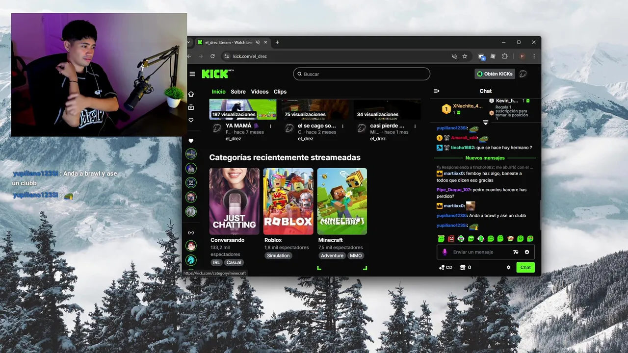The width and height of the screenshot is (628, 353).
Task: Click the live broadcast icon in sidebar
Action: [191, 232]
